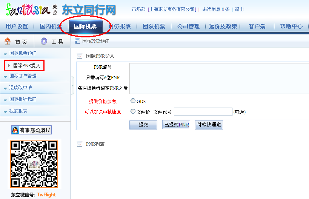309x199 pixels.
Task: Click the 可以加快审核速度 red text
Action: pyautogui.click(x=103, y=112)
